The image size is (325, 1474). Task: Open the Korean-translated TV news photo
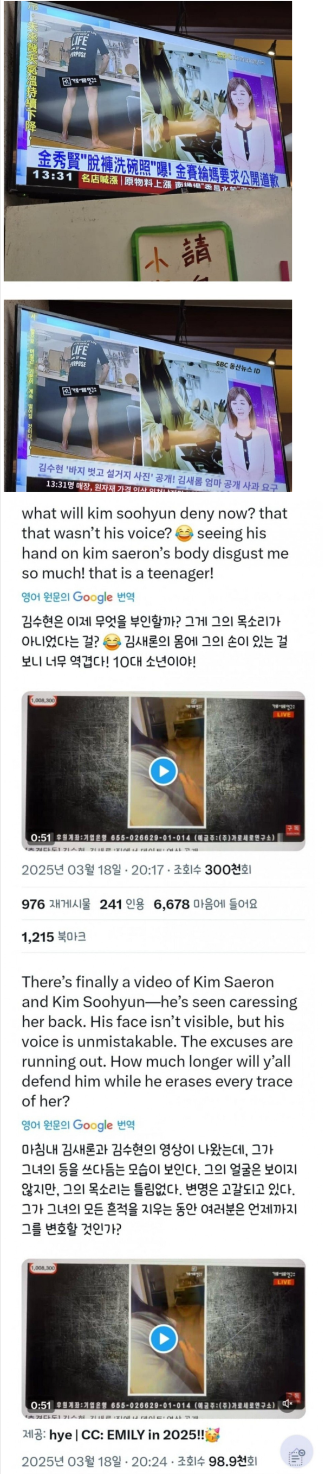pyautogui.click(x=148, y=396)
